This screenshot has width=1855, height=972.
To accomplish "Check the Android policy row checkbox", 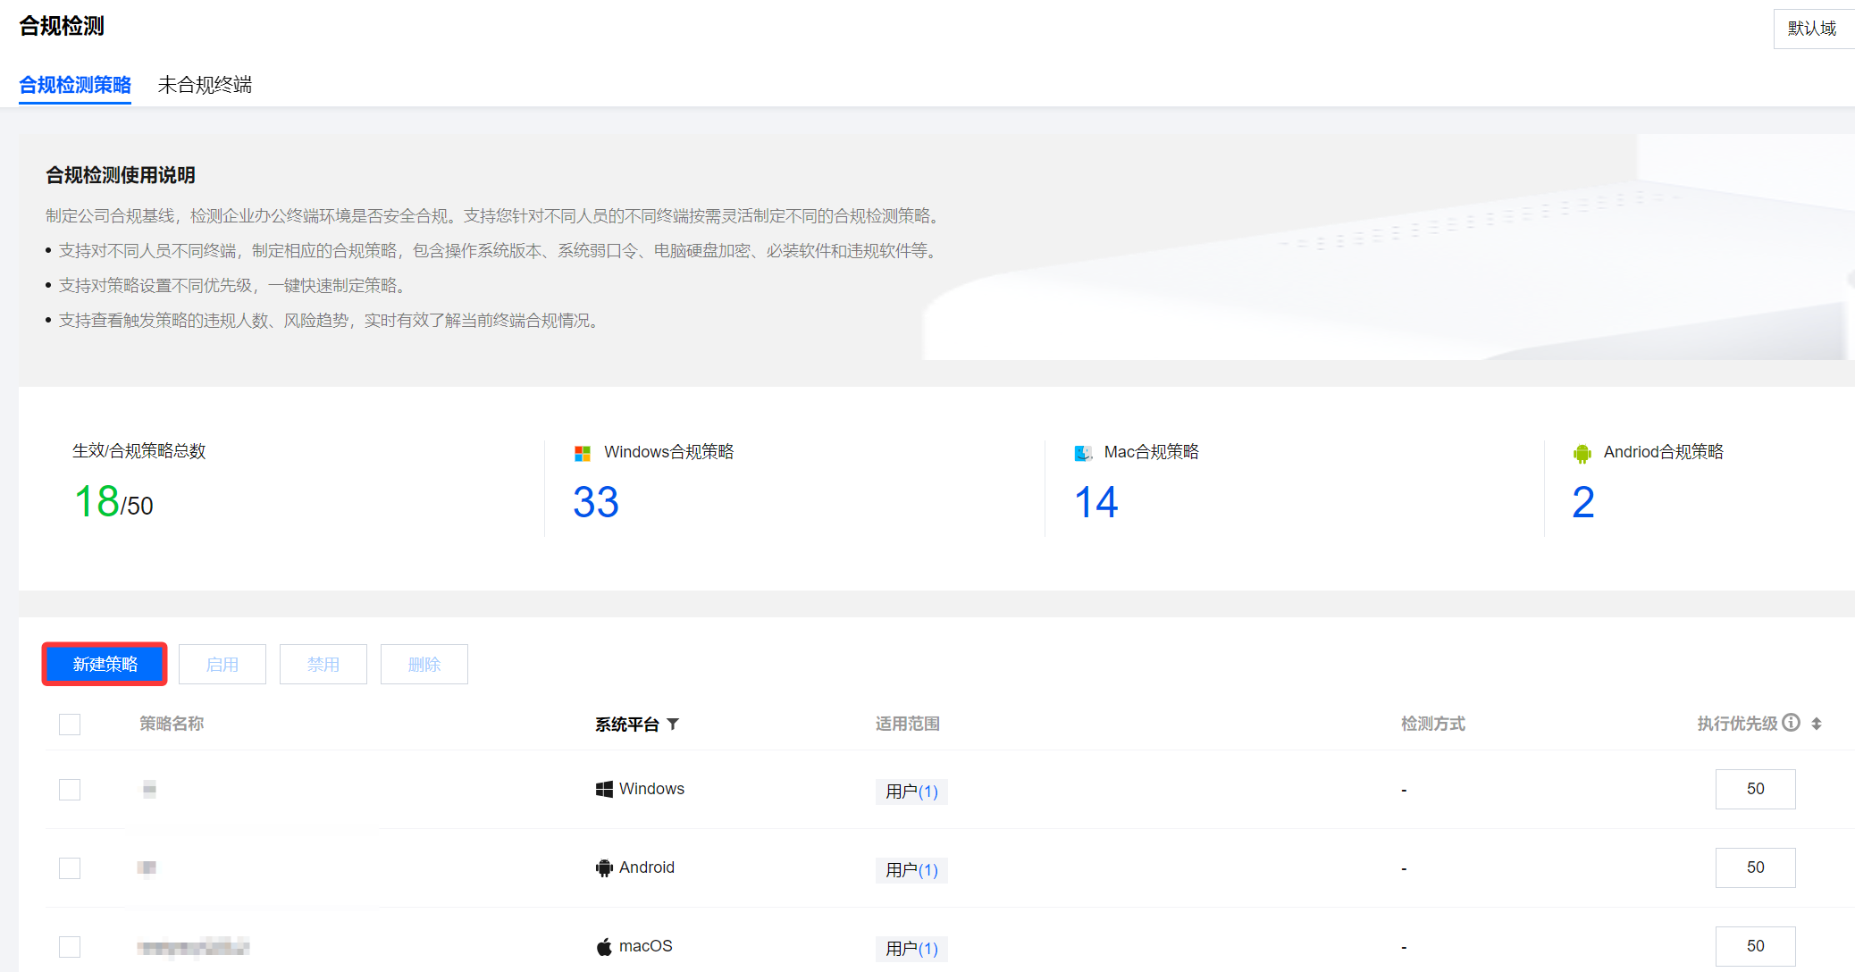I will pos(70,868).
